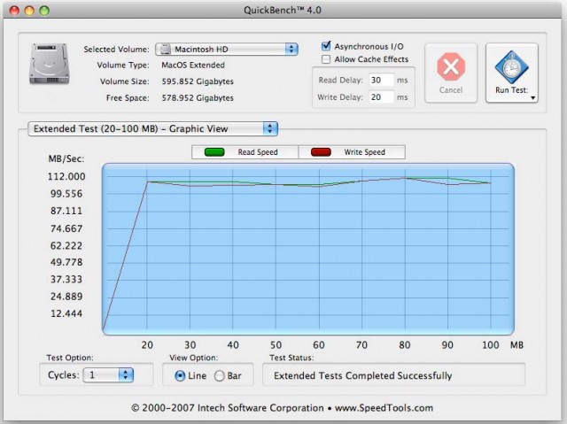Disable the Asynchronous I/O checkbox

pyautogui.click(x=326, y=46)
